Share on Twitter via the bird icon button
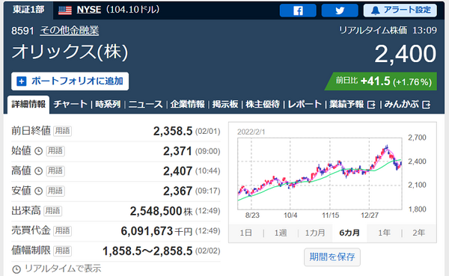 340,10
